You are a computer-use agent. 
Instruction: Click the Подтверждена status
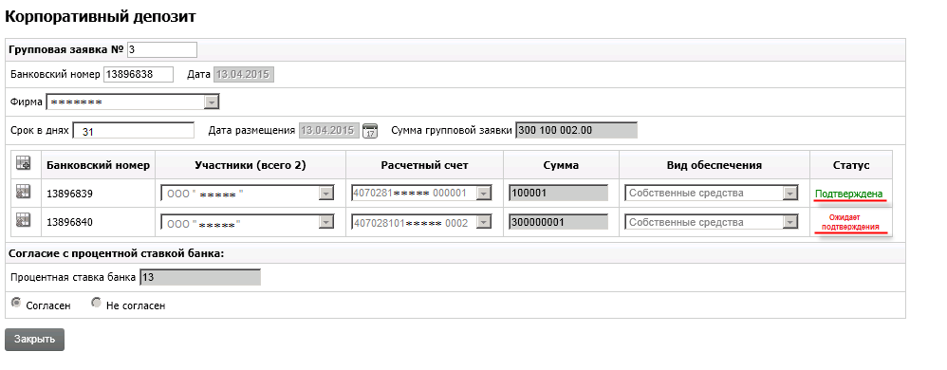[848, 194]
